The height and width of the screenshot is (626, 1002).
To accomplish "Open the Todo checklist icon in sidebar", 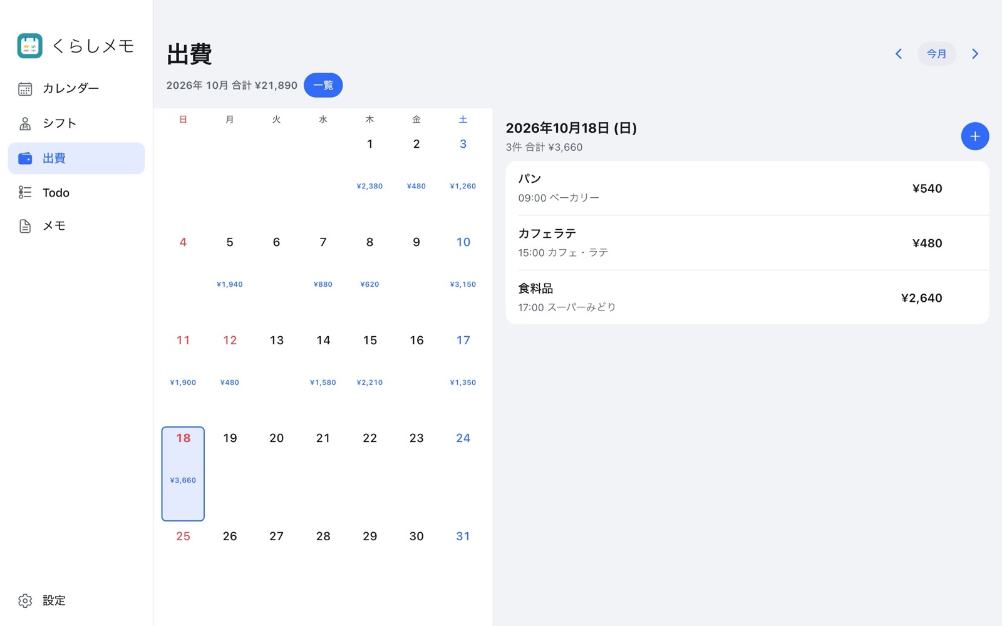I will 25,192.
